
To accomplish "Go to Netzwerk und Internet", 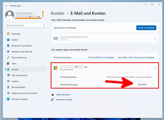I will tap(26, 52).
